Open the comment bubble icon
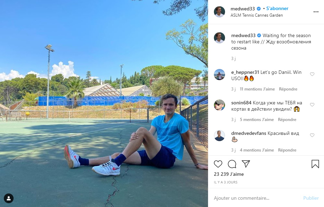 click(232, 164)
